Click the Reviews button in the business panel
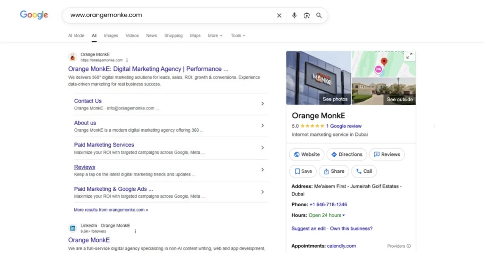 coord(387,154)
